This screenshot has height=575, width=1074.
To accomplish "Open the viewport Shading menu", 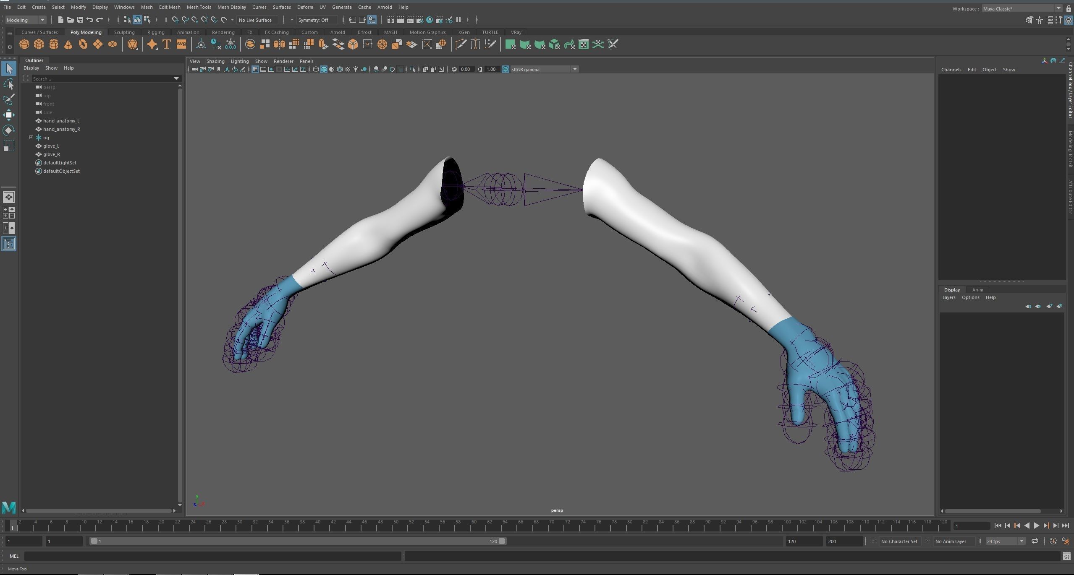I will tap(215, 61).
